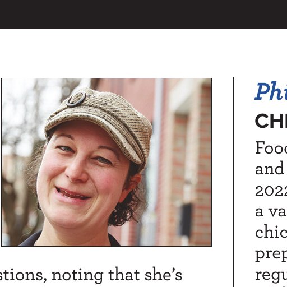
Task: Click the word "and" in the right column
Action: click(x=270, y=169)
